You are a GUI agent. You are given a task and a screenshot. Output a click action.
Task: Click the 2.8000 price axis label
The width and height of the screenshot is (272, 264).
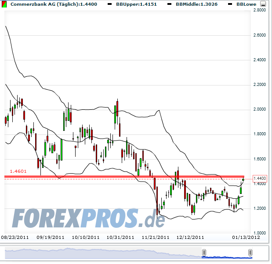click(x=260, y=10)
